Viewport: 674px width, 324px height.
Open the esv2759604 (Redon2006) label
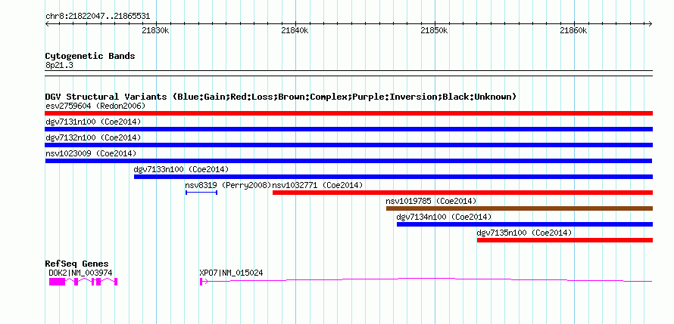(x=95, y=106)
